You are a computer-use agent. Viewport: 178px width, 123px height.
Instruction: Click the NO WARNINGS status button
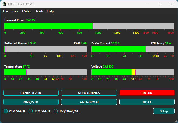point(89,93)
